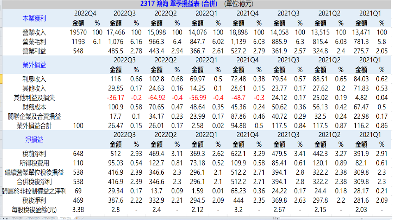Select the blue '淨損益' section header
Viewport: 394px width, 220px height.
click(x=34, y=139)
